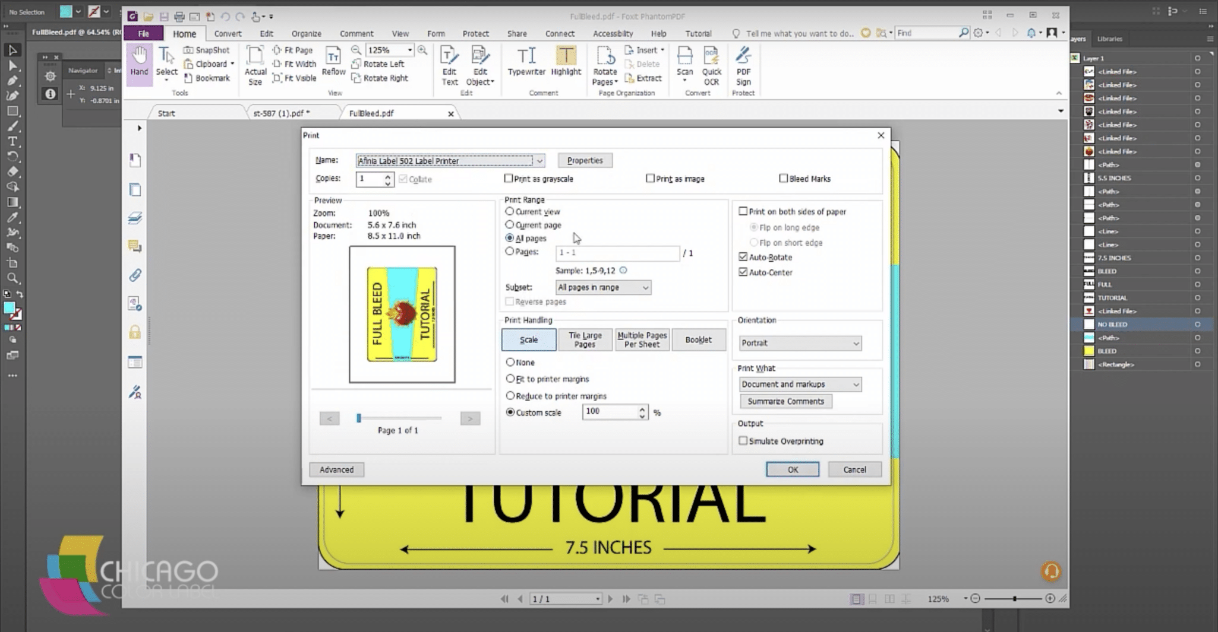
Task: Click the Edit Text tool
Action: (x=449, y=66)
